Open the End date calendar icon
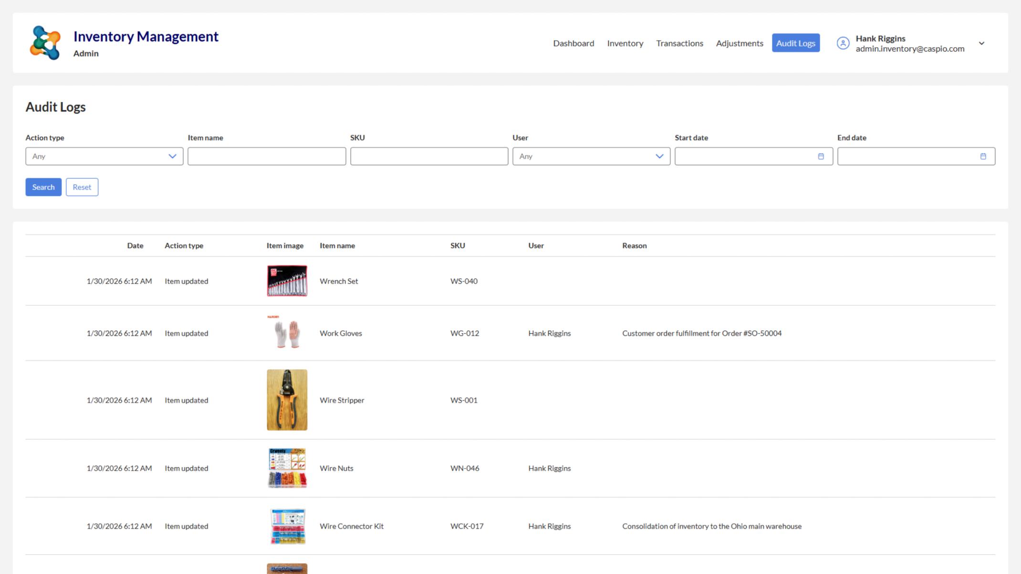Viewport: 1021px width, 574px height. tap(983, 156)
